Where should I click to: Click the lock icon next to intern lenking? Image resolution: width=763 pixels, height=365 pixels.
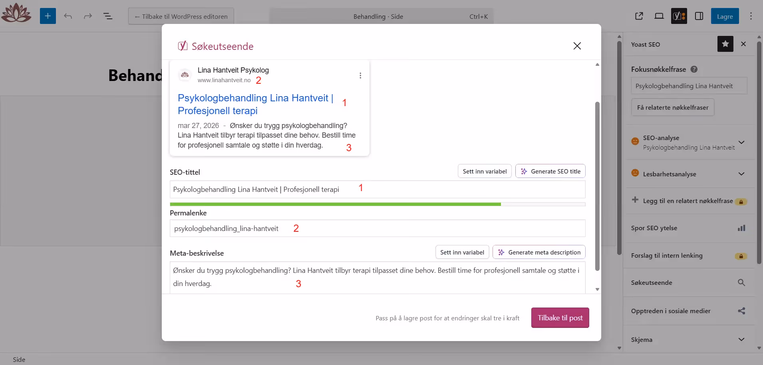[741, 256]
